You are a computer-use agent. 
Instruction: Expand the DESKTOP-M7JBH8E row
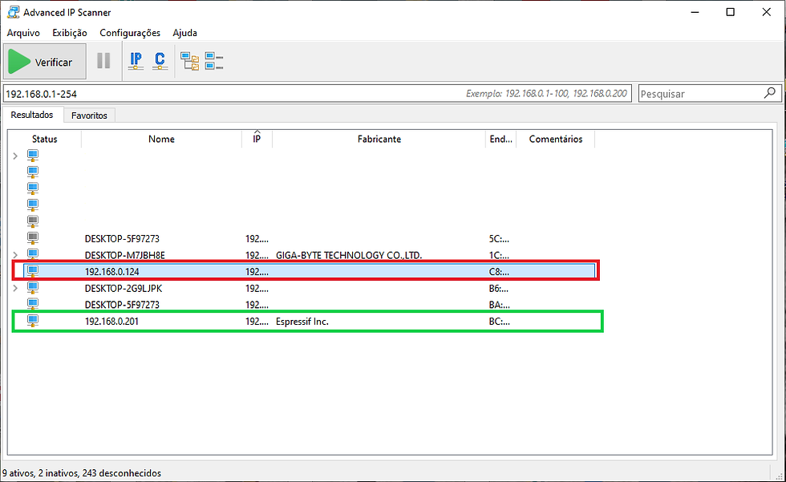point(15,255)
